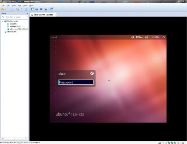The height and width of the screenshot is (144, 187).
Task: Open the VM menu
Action: (x=19, y=5)
